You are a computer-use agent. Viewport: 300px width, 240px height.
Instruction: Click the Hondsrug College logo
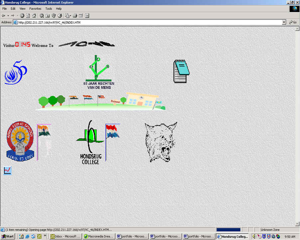tap(90, 142)
